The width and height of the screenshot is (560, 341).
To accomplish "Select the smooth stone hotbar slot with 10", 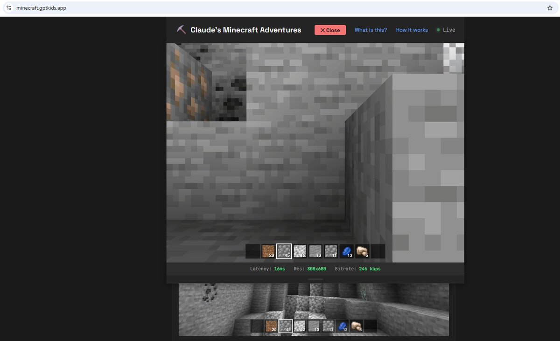I will 315,251.
